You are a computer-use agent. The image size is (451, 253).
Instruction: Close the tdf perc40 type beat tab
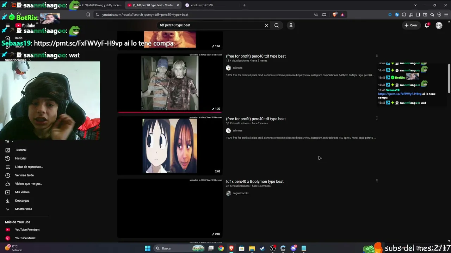pyautogui.click(x=178, y=5)
